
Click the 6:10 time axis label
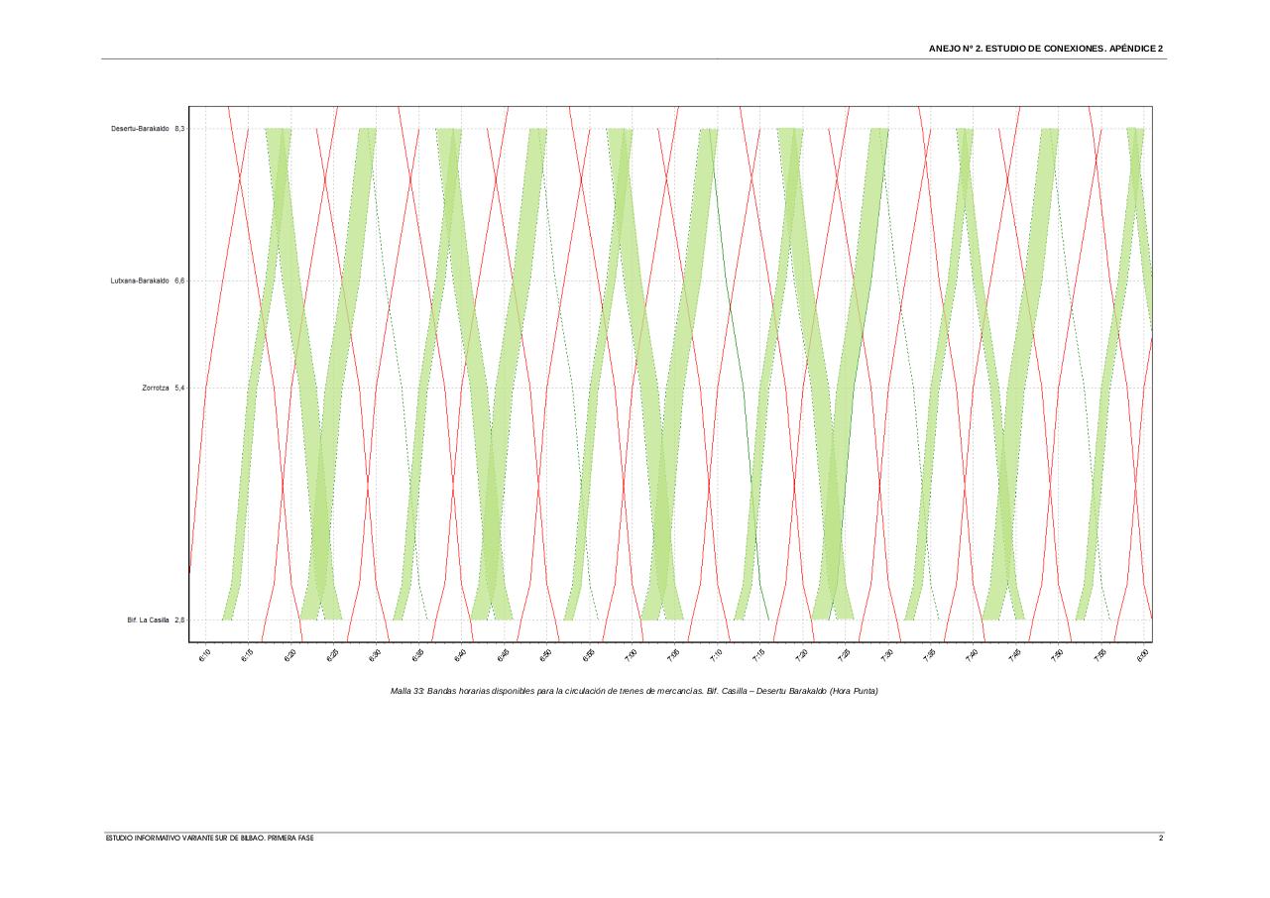click(x=204, y=655)
